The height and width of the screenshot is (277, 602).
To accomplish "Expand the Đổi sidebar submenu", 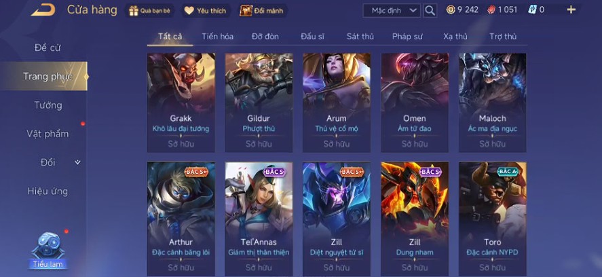I will (x=77, y=162).
